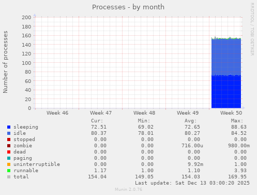Click the 'Min:' column header
This screenshot has height=195, width=257.
(x=144, y=121)
